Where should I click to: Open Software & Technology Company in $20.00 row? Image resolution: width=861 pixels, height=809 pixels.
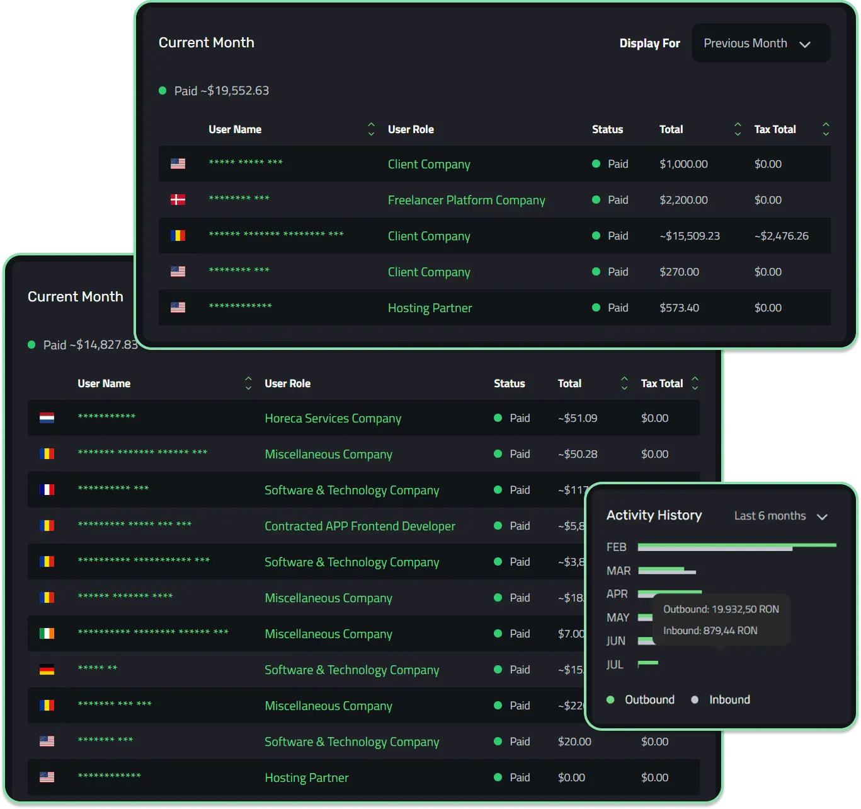pos(351,742)
